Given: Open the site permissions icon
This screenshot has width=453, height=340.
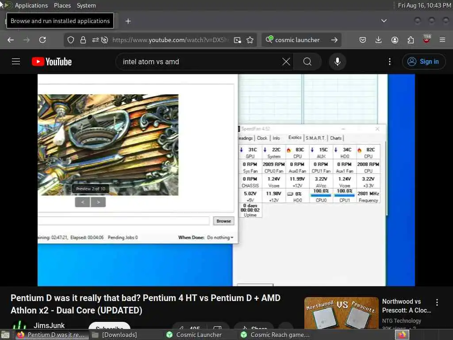Looking at the screenshot, I should 96,40.
